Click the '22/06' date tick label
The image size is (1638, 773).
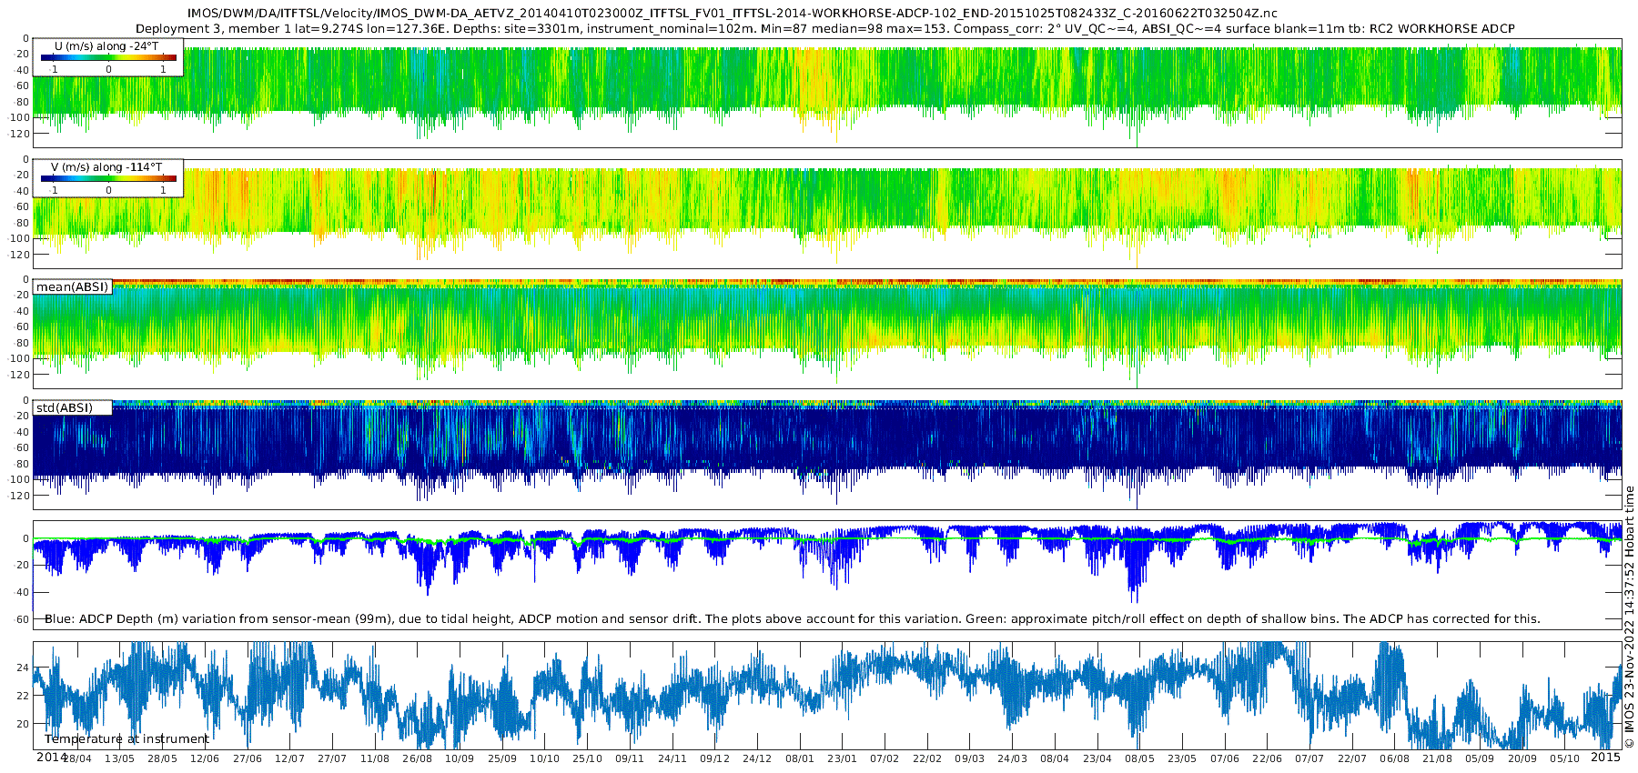pyautogui.click(x=1268, y=758)
